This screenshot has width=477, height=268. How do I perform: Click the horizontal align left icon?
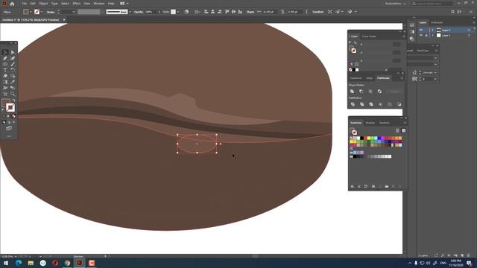coord(206,12)
